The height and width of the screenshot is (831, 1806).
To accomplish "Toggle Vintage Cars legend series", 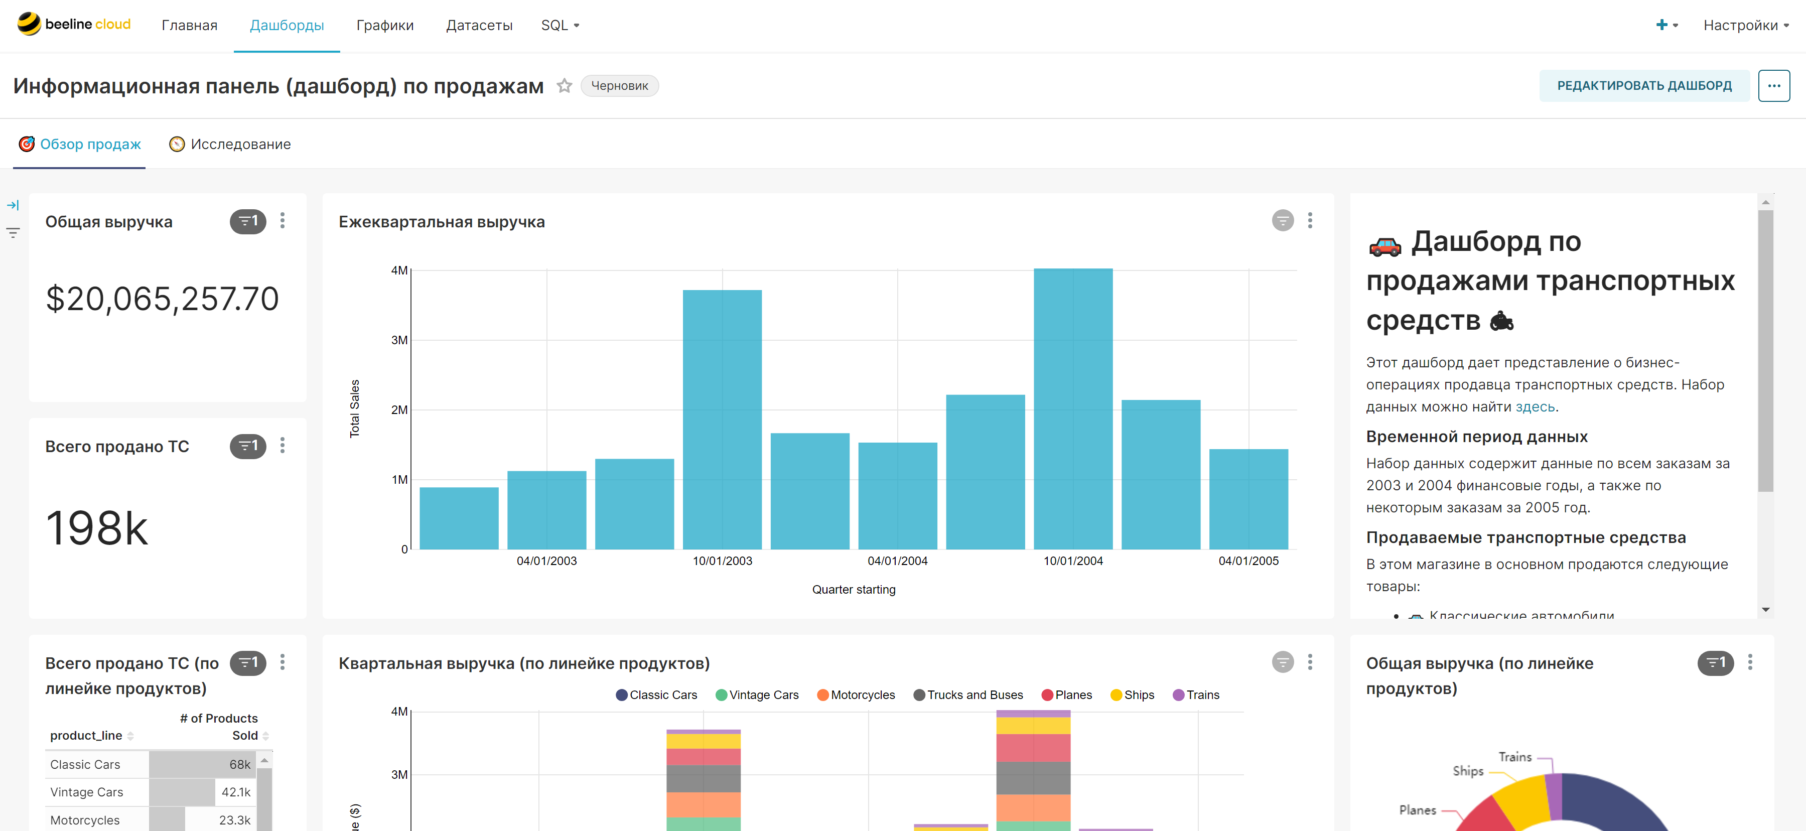I will (757, 695).
